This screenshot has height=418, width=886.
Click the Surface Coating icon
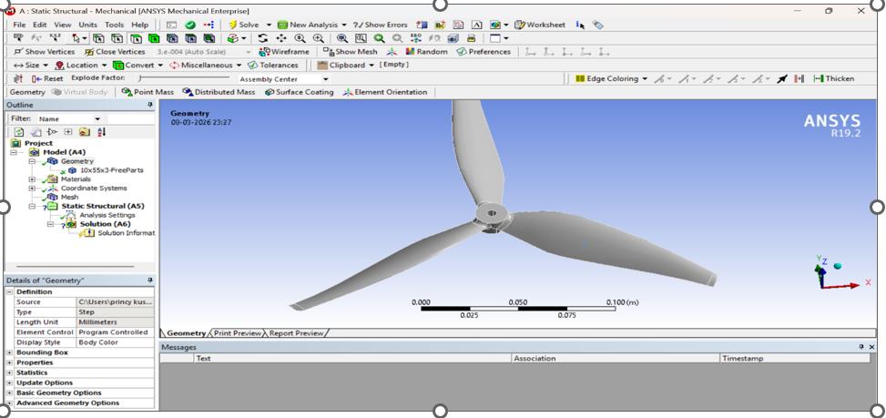click(x=270, y=92)
